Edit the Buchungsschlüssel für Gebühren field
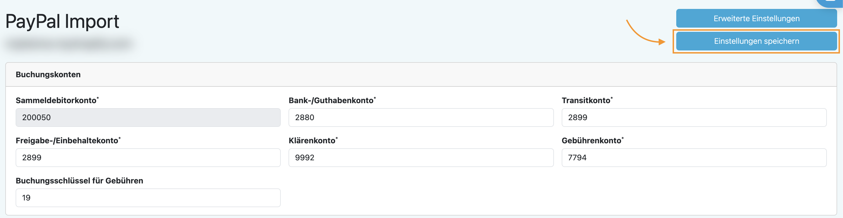This screenshot has height=218, width=843. (148, 198)
